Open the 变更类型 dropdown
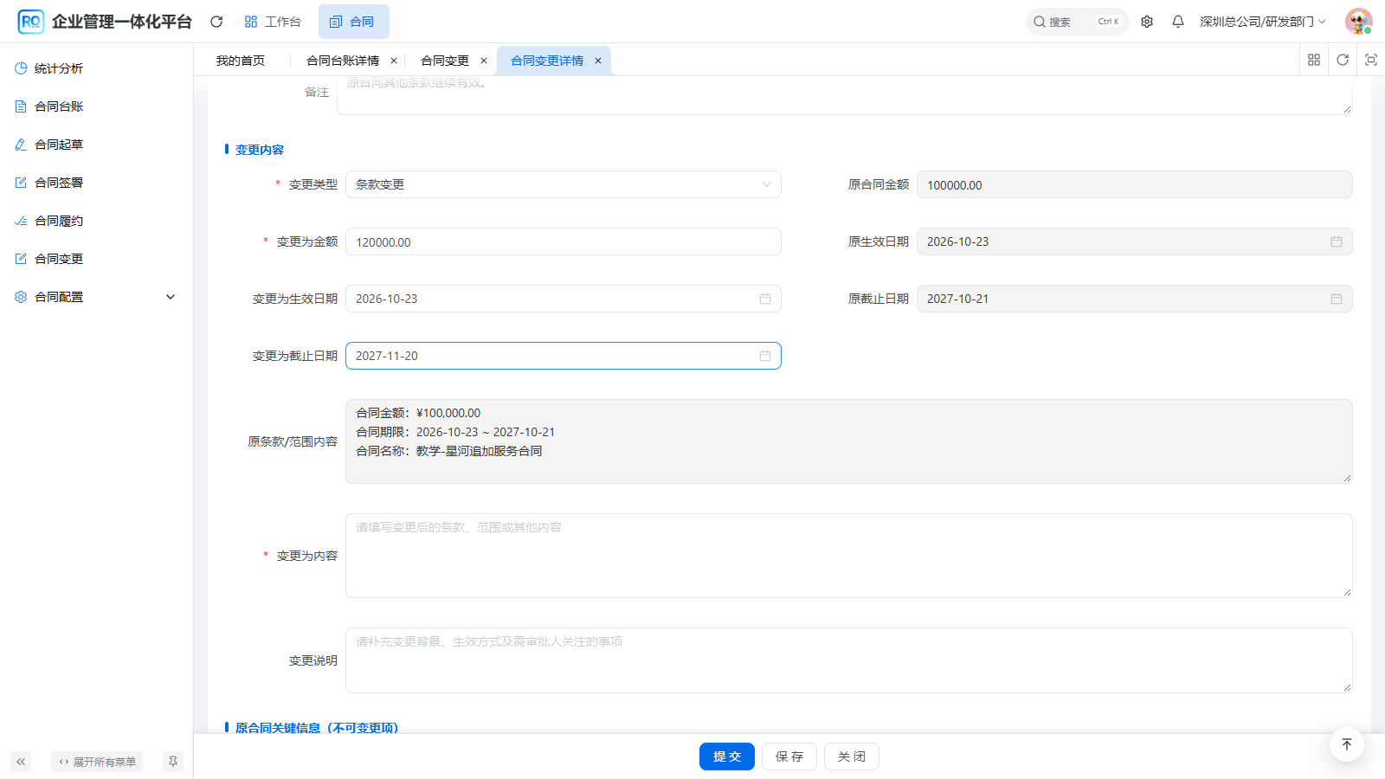1385x779 pixels. coord(564,184)
